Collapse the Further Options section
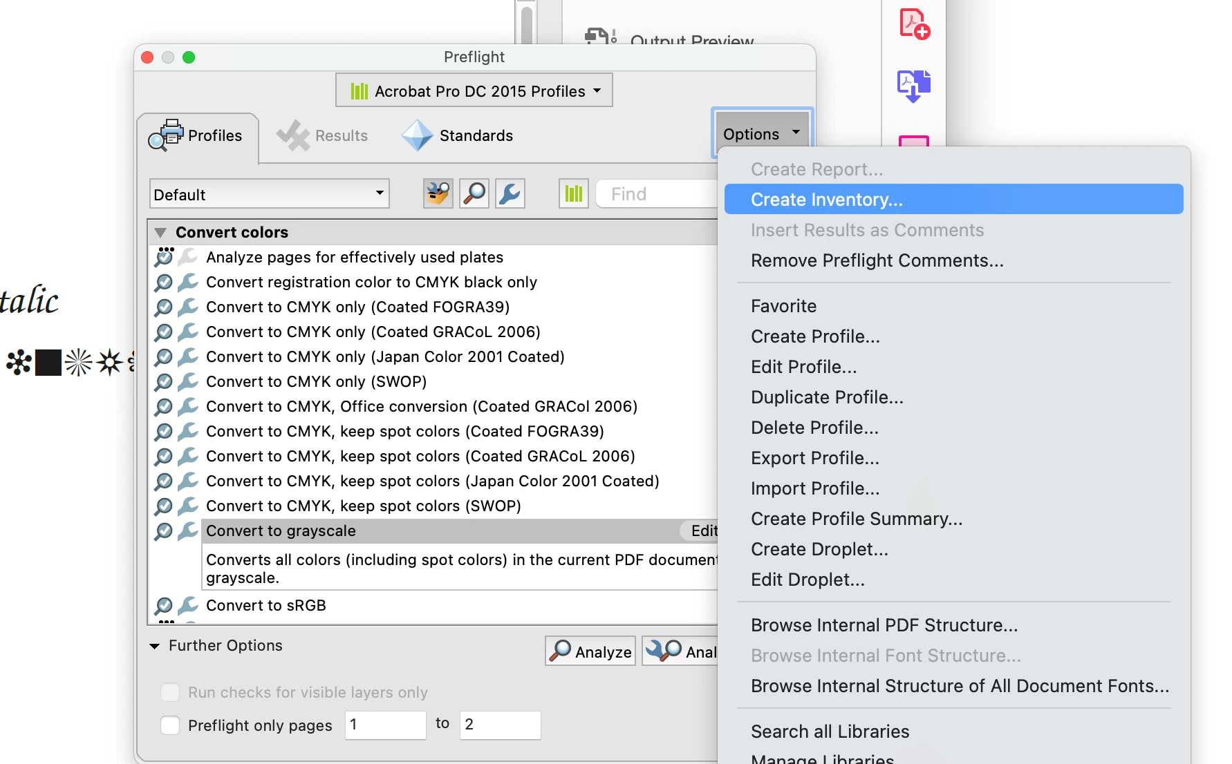The height and width of the screenshot is (764, 1232). [155, 646]
